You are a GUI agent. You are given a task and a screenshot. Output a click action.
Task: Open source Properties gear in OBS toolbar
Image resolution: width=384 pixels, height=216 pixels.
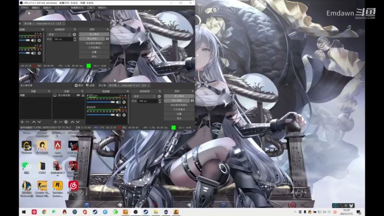(x=79, y=85)
